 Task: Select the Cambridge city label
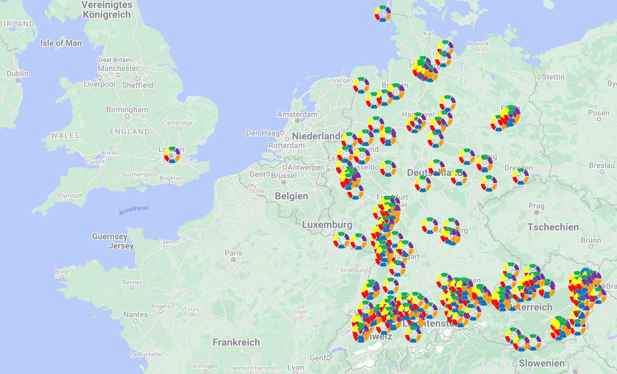[178, 123]
